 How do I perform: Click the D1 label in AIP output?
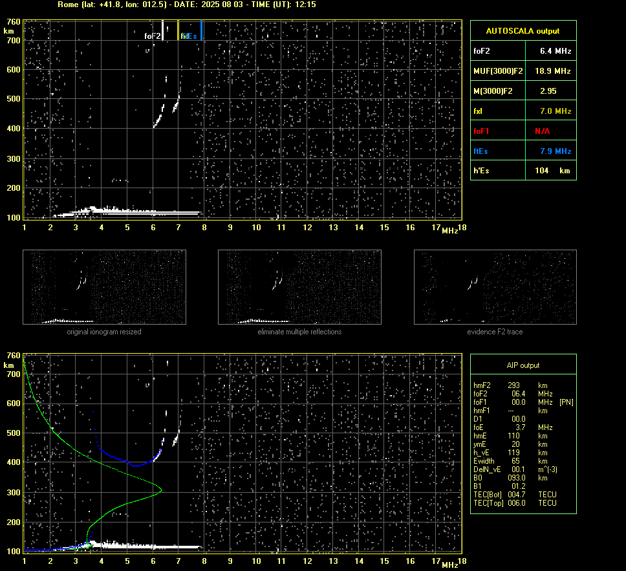point(477,419)
